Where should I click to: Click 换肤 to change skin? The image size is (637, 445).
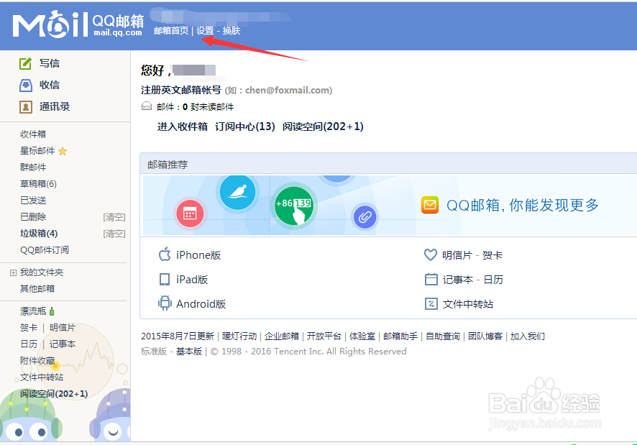[x=232, y=31]
